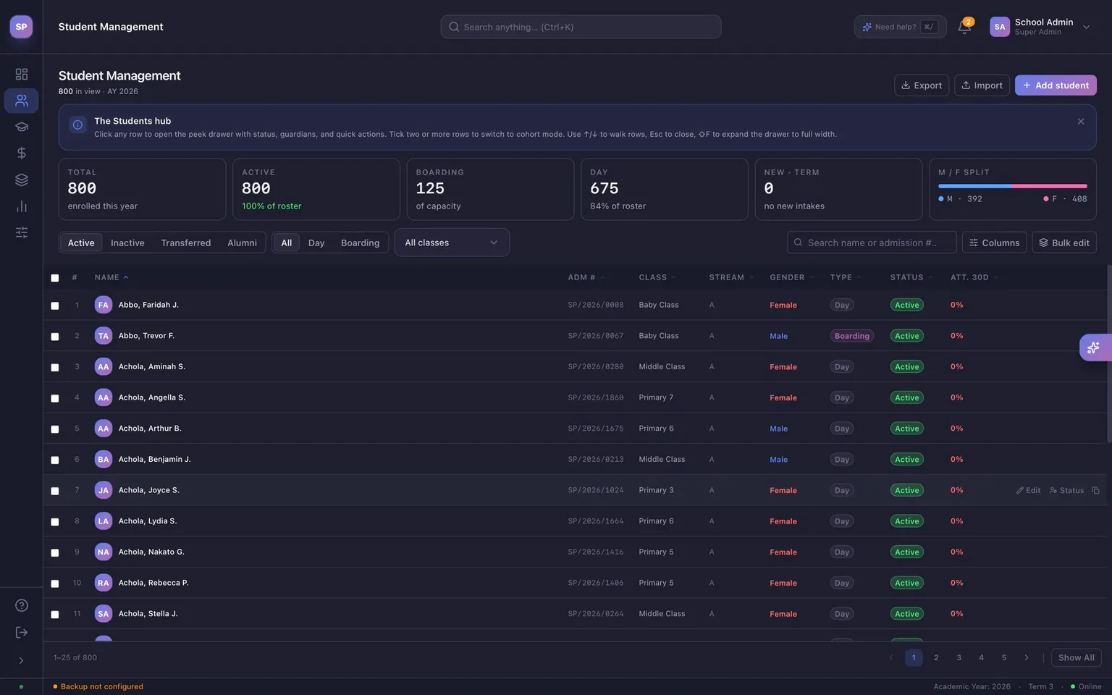Open the dollar sign finance icon

(x=21, y=153)
